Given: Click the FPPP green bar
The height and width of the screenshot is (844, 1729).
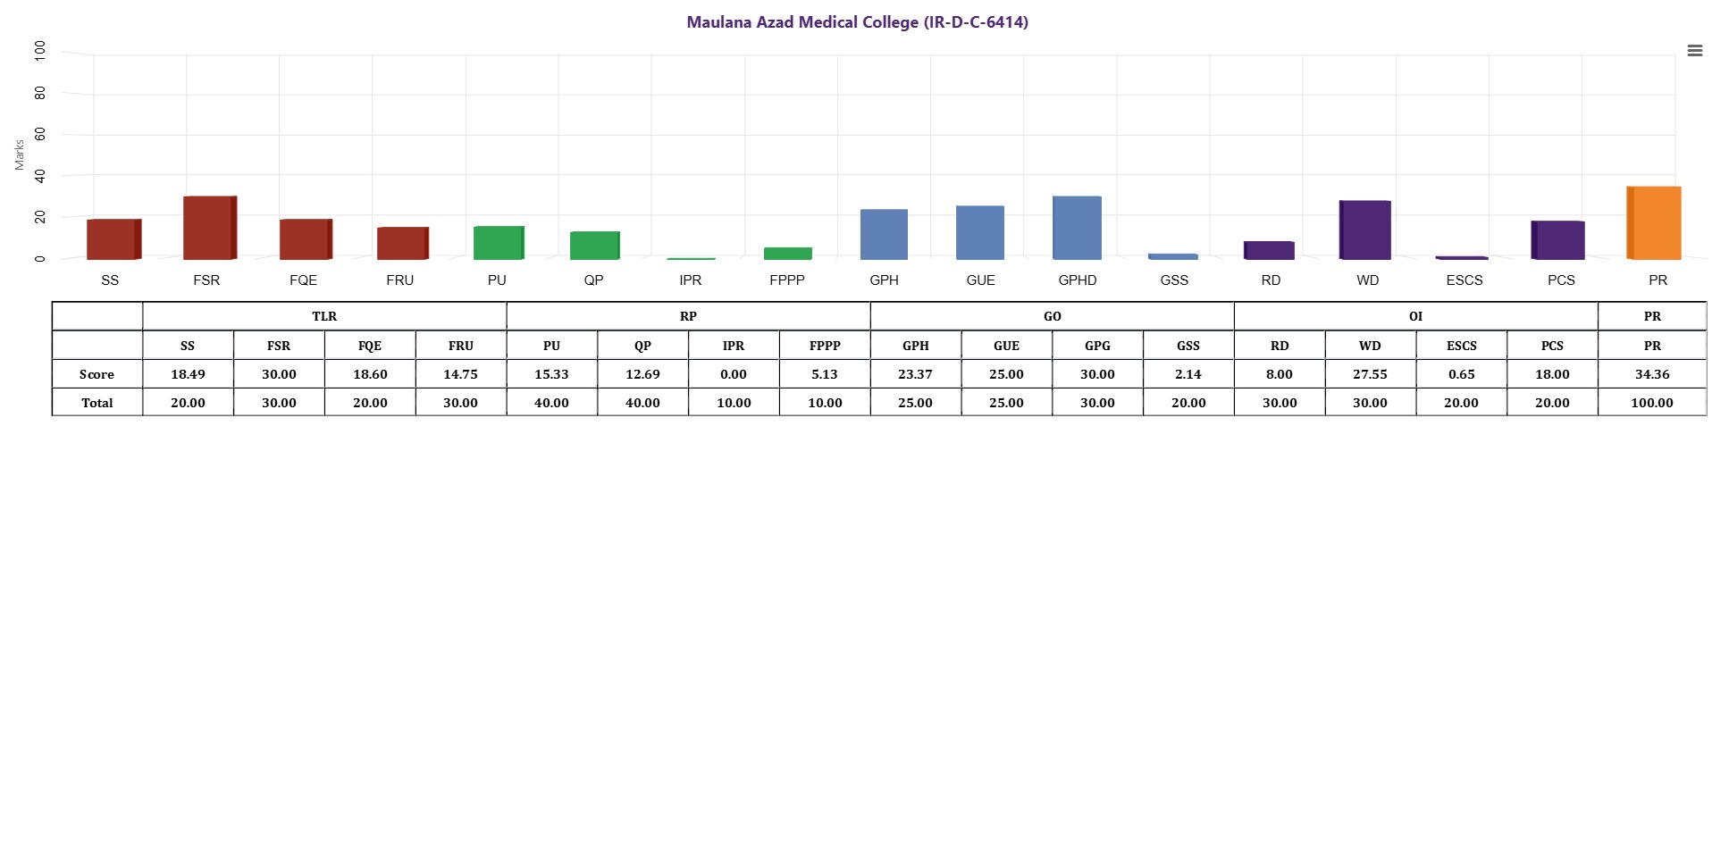Looking at the screenshot, I should (x=788, y=254).
